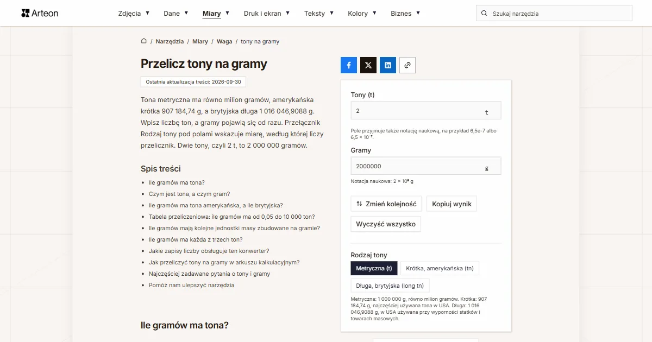Open 'Ile gramów mają kolejne jednostki masy' link
652x342 pixels.
click(234, 228)
